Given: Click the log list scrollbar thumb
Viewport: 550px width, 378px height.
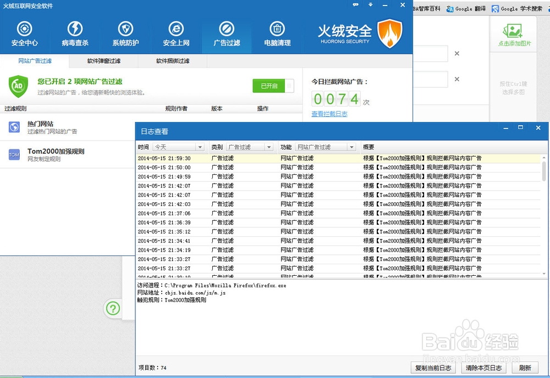Looking at the screenshot, I should point(544,171).
